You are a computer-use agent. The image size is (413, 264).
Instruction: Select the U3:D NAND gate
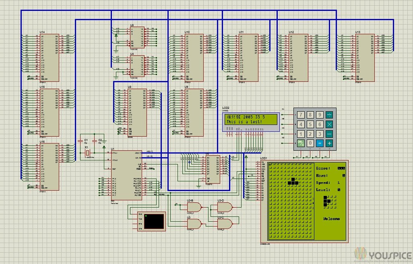[224, 207]
